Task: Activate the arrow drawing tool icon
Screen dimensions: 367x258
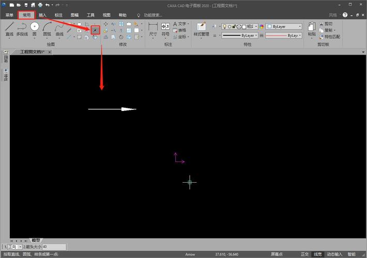Action: (95, 30)
